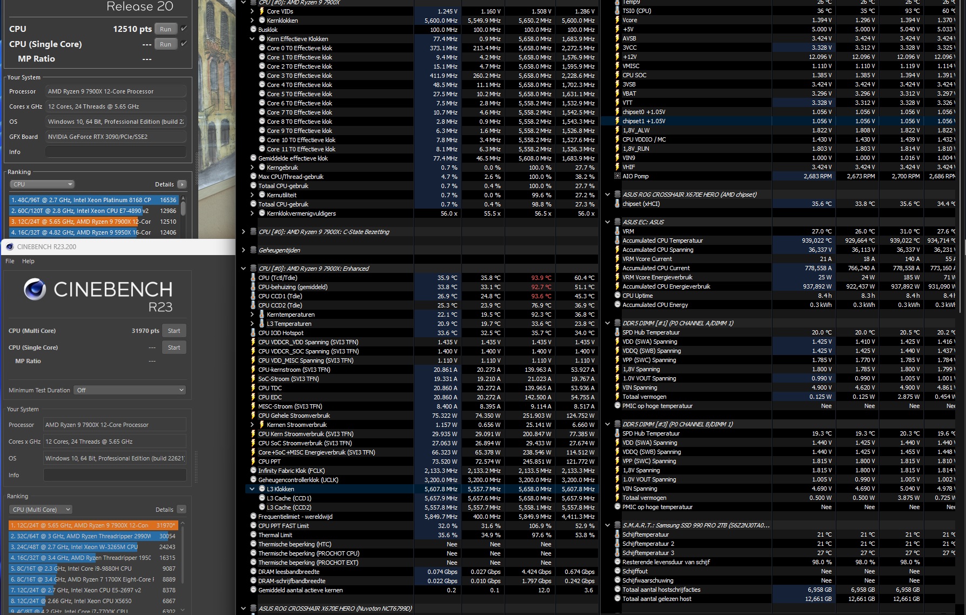This screenshot has width=966, height=615.
Task: Open the Help menu in Cinebench R23
Action: point(28,261)
